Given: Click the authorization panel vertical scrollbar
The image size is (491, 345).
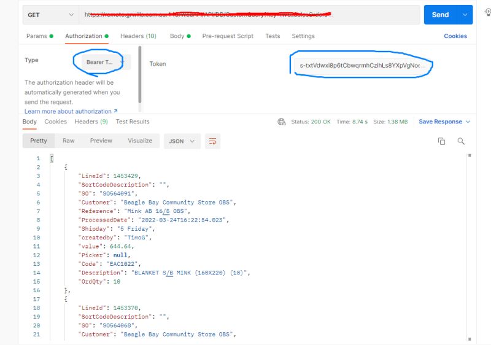Looking at the screenshot, I should (140, 74).
